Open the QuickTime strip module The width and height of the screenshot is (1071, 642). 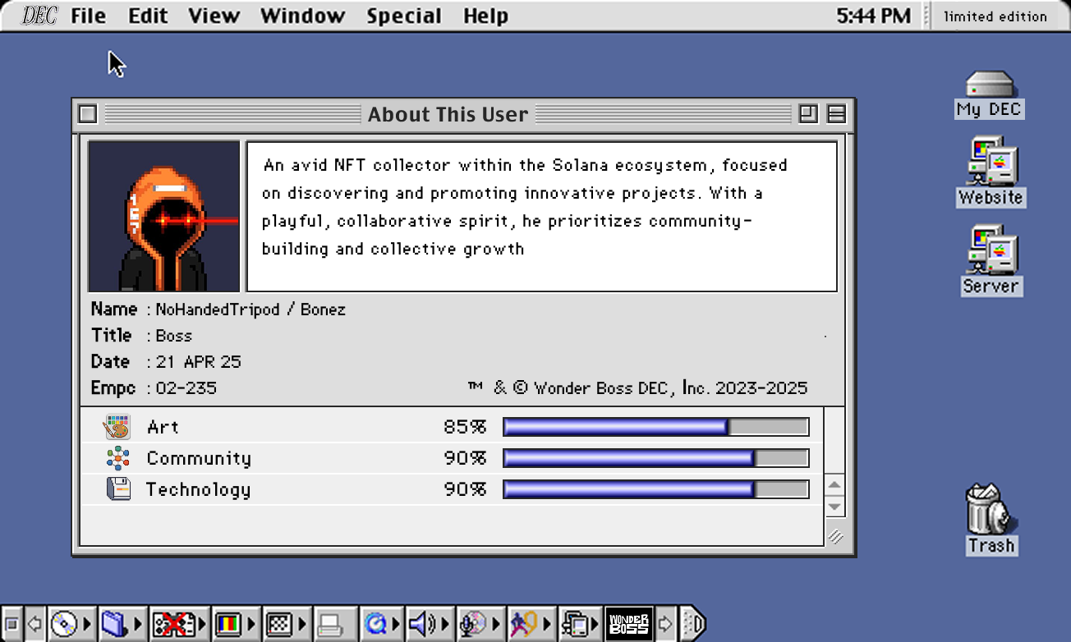pyautogui.click(x=382, y=625)
